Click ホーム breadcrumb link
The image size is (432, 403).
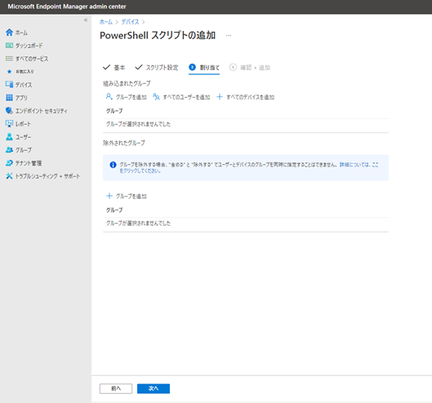pyautogui.click(x=106, y=22)
